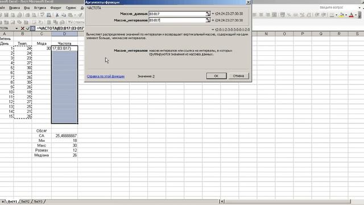This screenshot has width=364, height=205.
Task: Open the Name Box dropdown arrow
Action: point(16,28)
